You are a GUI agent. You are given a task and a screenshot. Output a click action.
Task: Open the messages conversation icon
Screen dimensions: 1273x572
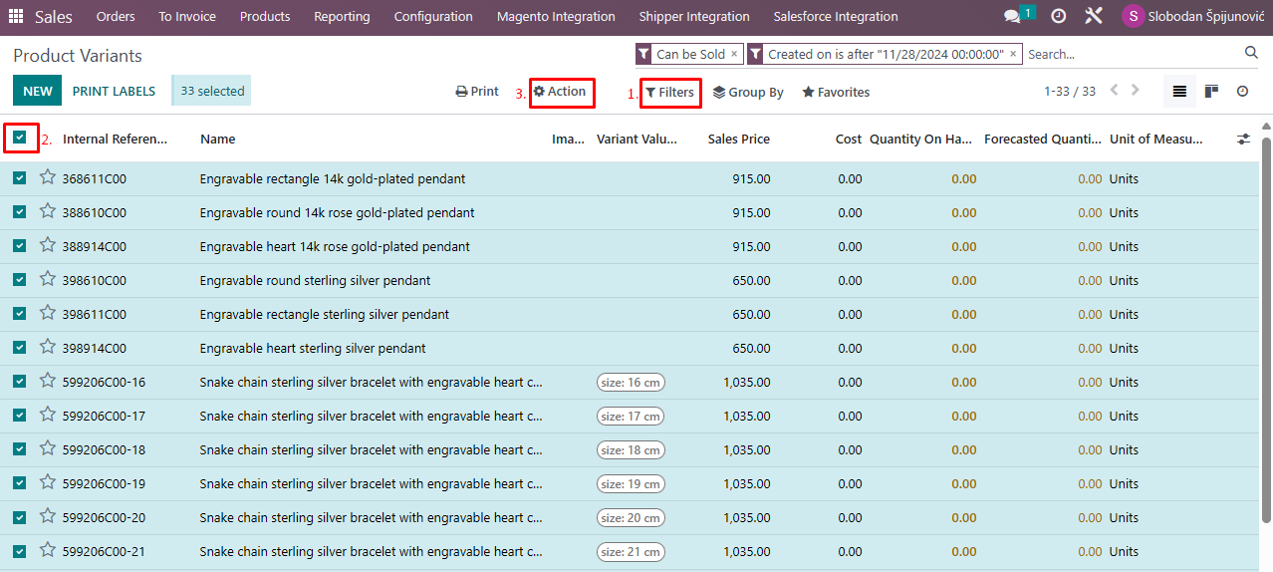(x=1014, y=16)
